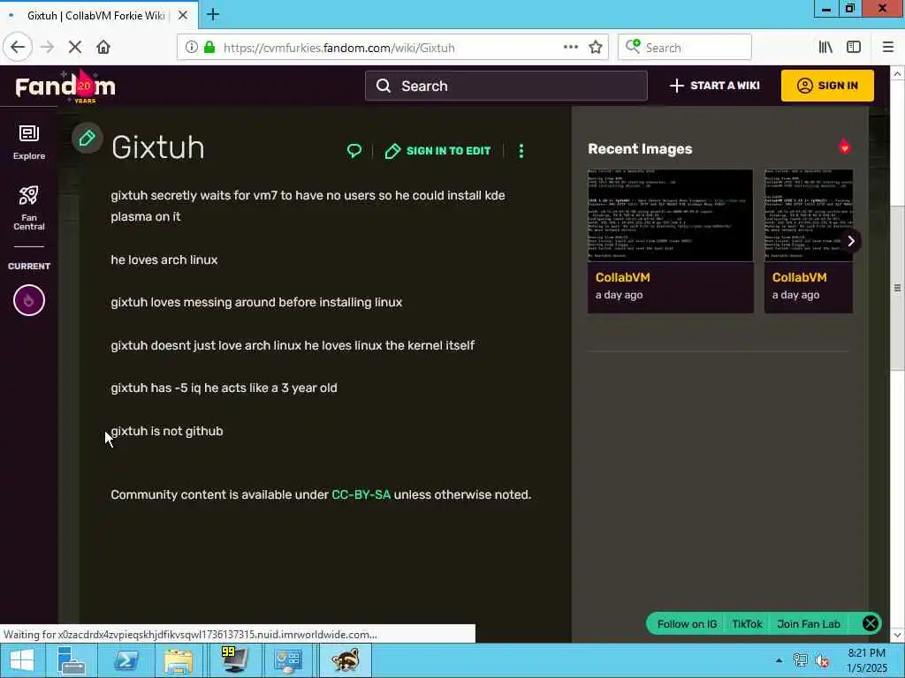Open Server Manager from the taskbar
This screenshot has width=905, height=678.
(72, 660)
